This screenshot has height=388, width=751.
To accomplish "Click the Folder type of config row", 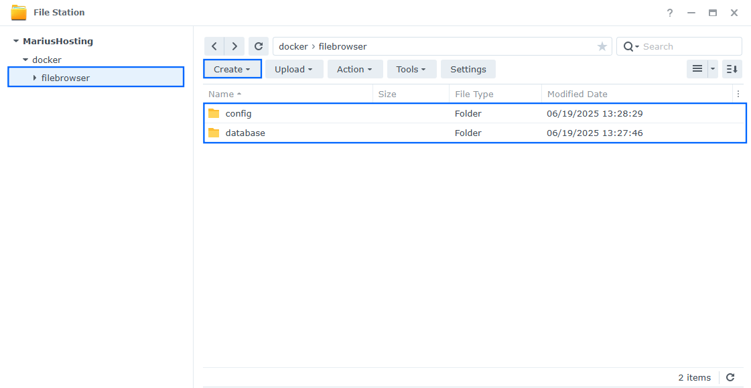I will (468, 113).
